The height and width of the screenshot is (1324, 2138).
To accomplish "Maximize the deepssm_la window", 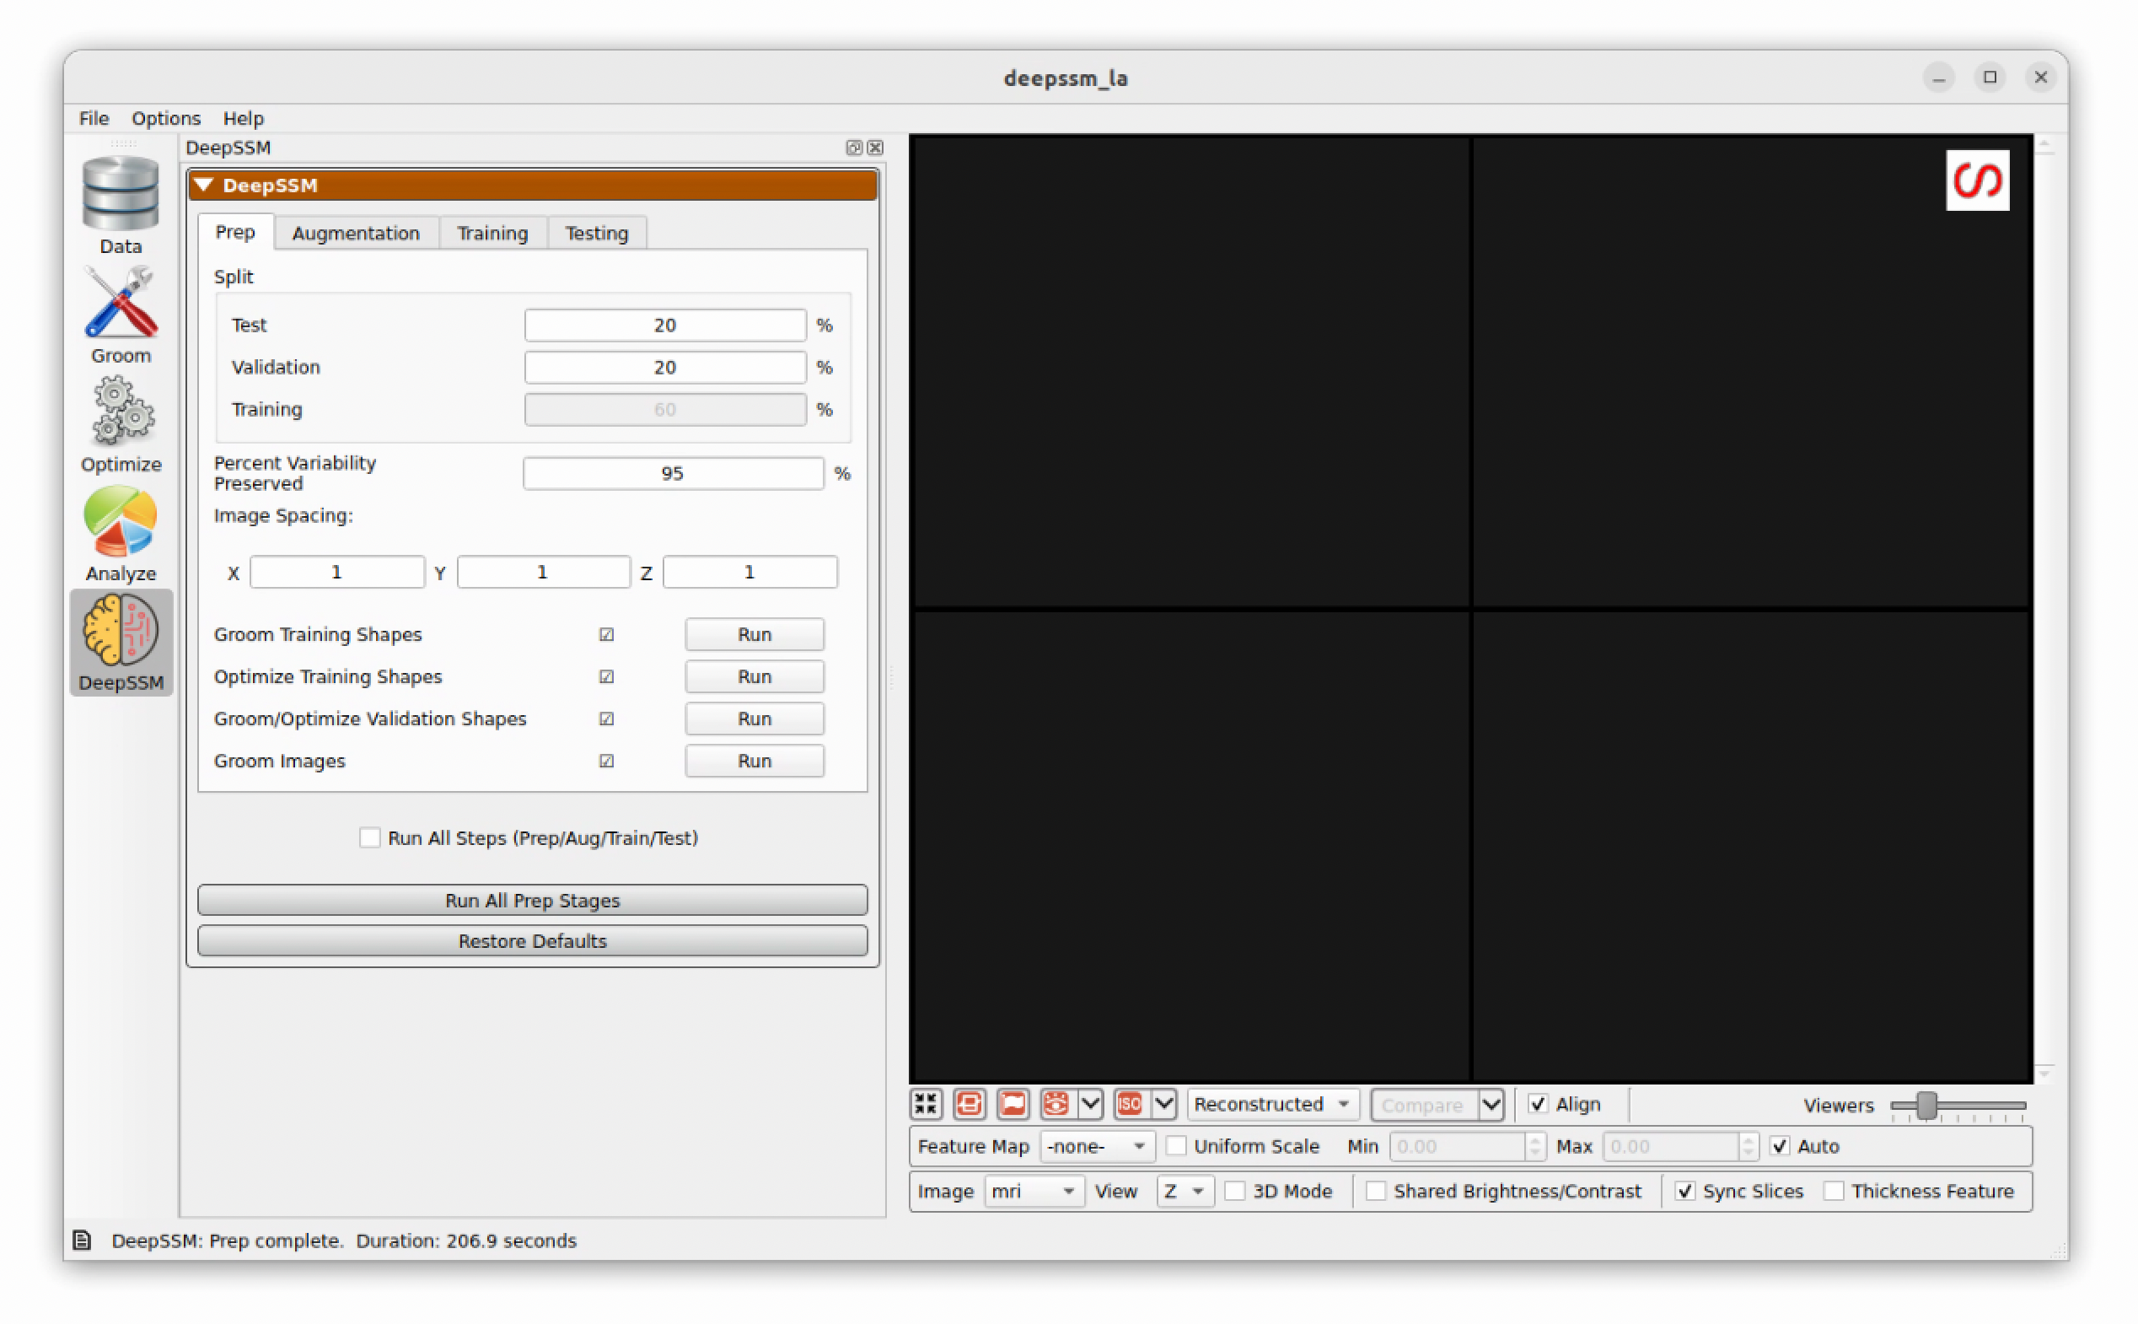I will point(1990,77).
